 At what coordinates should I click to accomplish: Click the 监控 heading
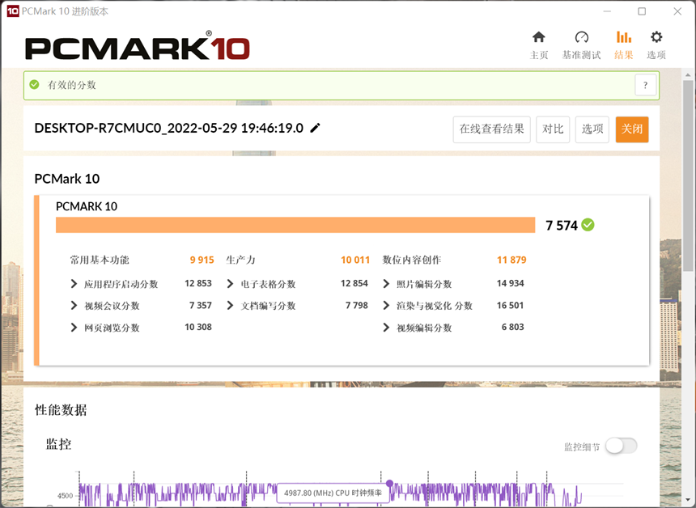[58, 444]
